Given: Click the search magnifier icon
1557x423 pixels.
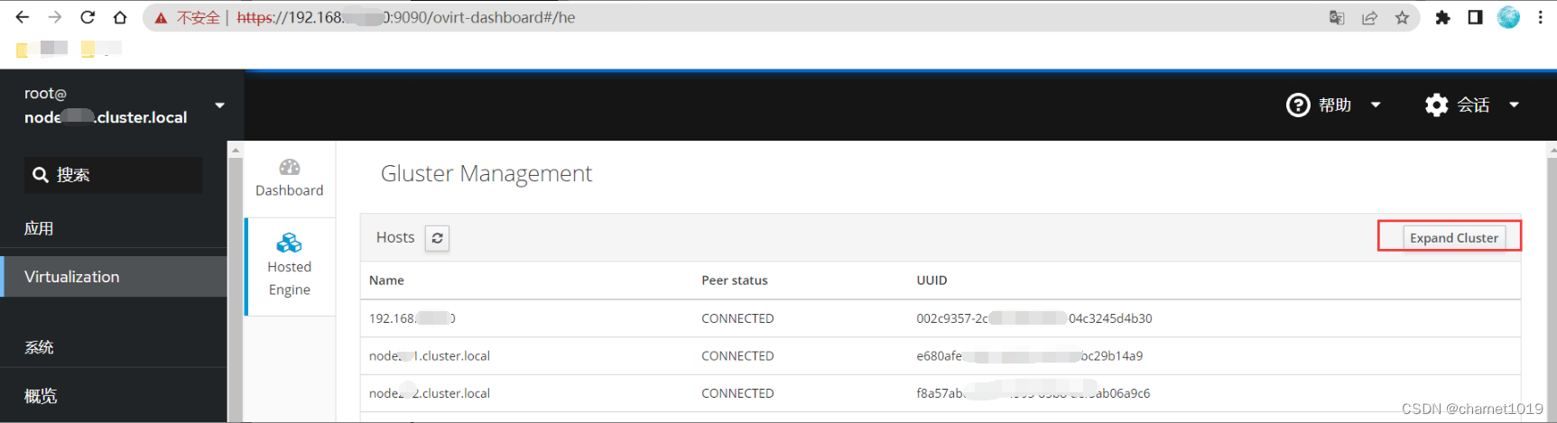Looking at the screenshot, I should point(41,175).
